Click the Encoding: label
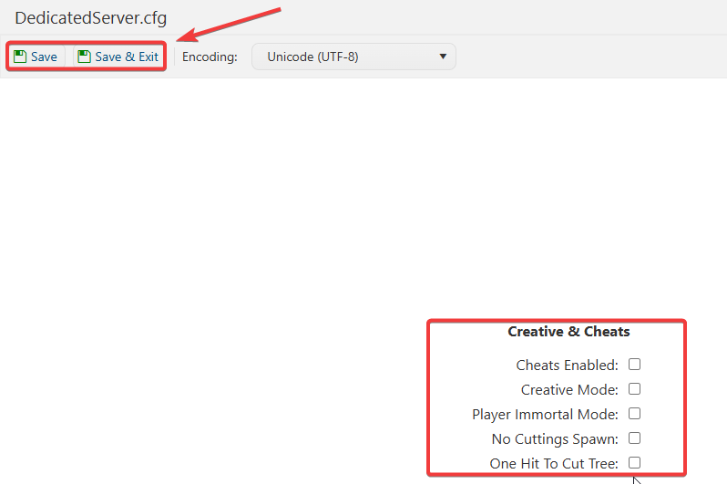The height and width of the screenshot is (484, 727). click(x=210, y=57)
